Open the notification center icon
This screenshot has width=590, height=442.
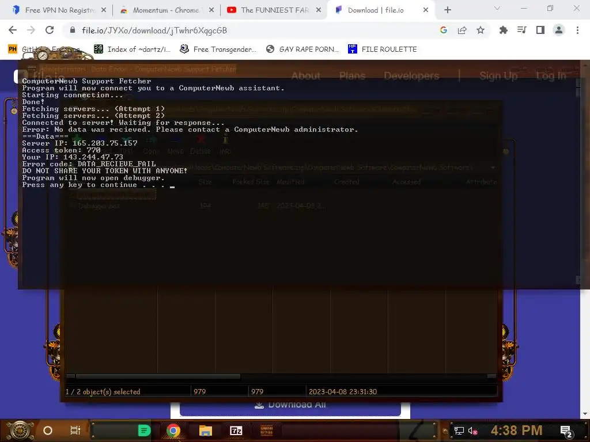[x=566, y=431]
